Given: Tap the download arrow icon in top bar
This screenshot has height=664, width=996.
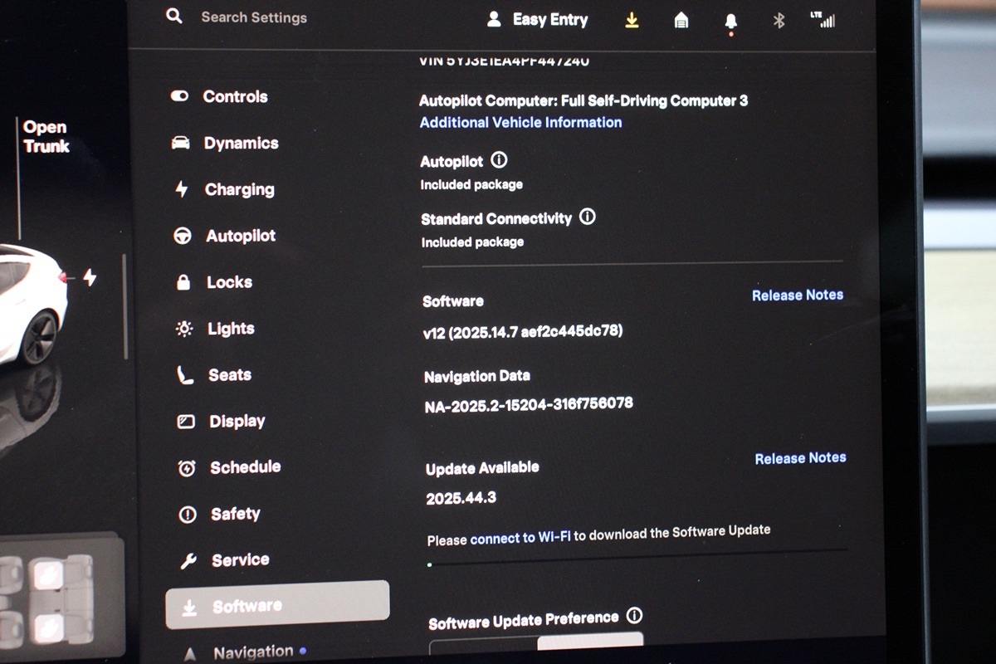Looking at the screenshot, I should (632, 21).
